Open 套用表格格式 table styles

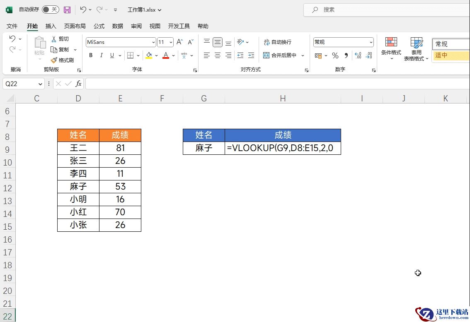point(417,49)
